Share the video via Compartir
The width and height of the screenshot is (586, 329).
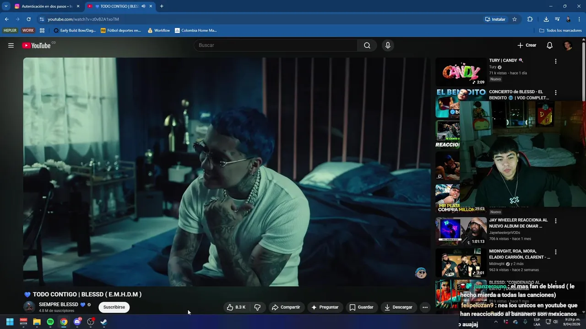pos(286,307)
